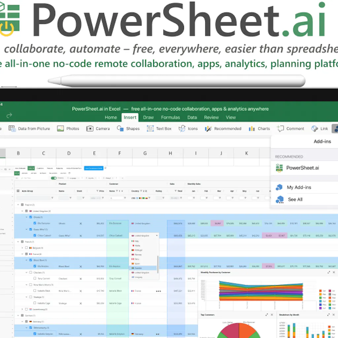Viewport: 338px width, 338px height.
Task: Insert a Comment
Action: click(x=290, y=128)
